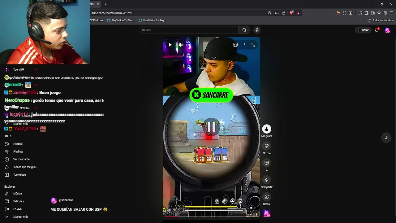Open the @sancarre channel link
The width and height of the screenshot is (396, 223).
tap(66, 200)
